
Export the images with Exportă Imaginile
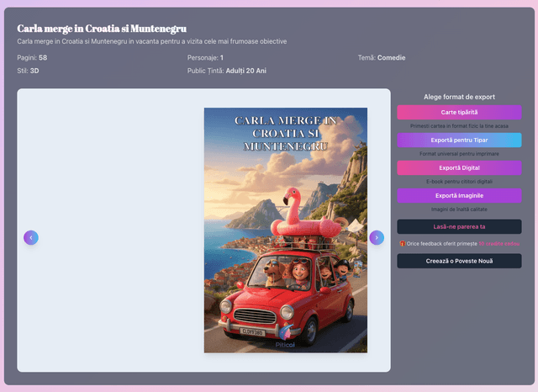pos(459,196)
